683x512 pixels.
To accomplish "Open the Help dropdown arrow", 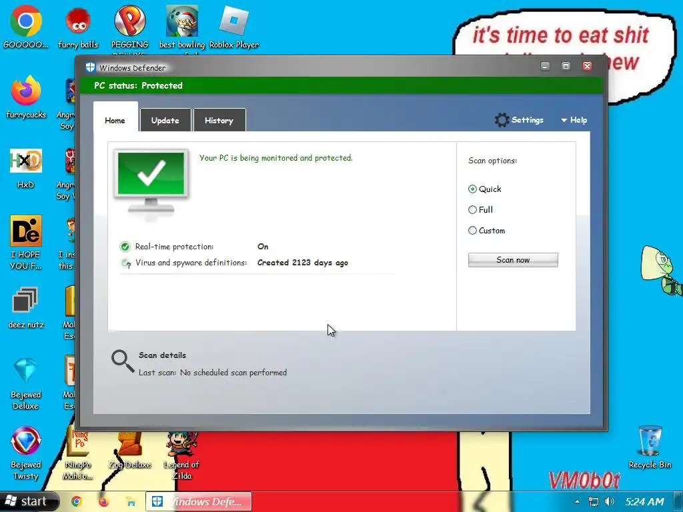I will coord(564,120).
